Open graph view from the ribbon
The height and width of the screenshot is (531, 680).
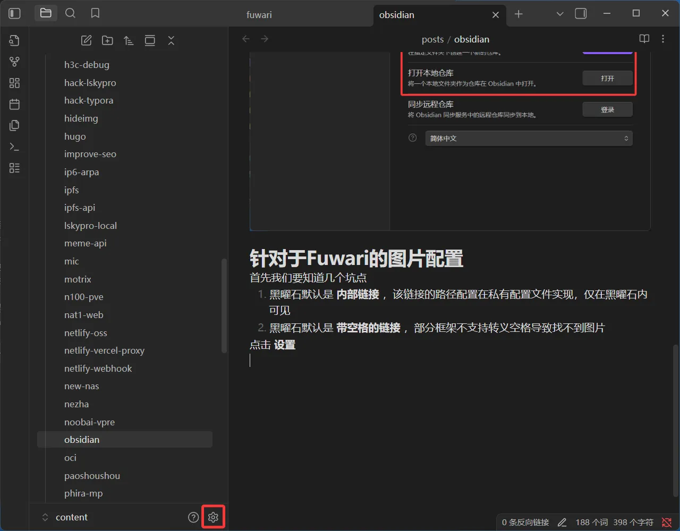(14, 62)
